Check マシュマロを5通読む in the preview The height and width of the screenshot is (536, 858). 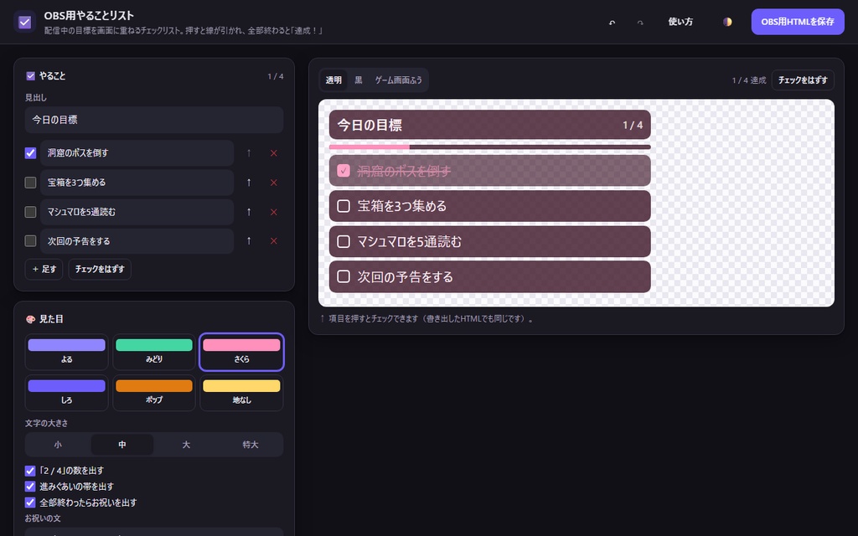click(x=343, y=241)
